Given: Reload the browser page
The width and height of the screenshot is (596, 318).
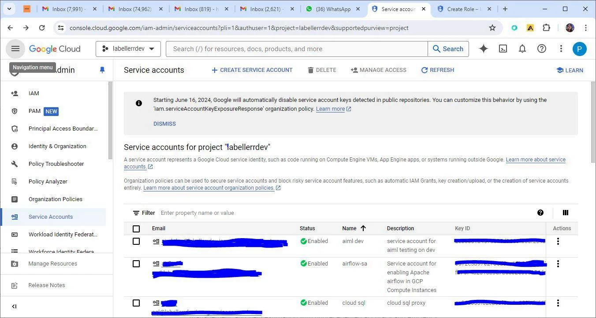Looking at the screenshot, I should 42,28.
